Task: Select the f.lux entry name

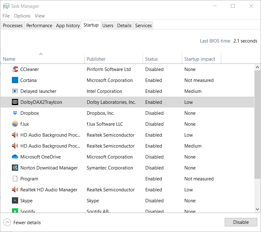Action: (24, 124)
